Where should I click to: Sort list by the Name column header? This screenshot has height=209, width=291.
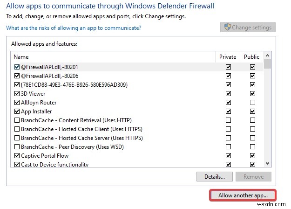113,57
